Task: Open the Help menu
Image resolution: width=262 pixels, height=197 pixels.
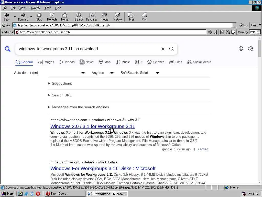Action: tap(58, 8)
